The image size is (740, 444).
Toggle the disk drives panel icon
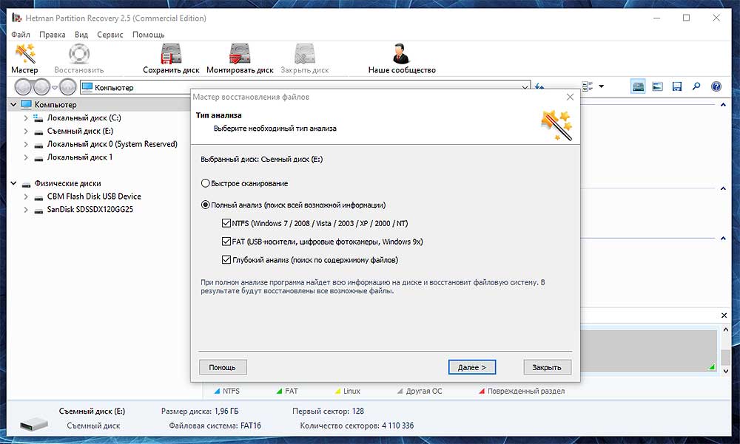pyautogui.click(x=638, y=86)
